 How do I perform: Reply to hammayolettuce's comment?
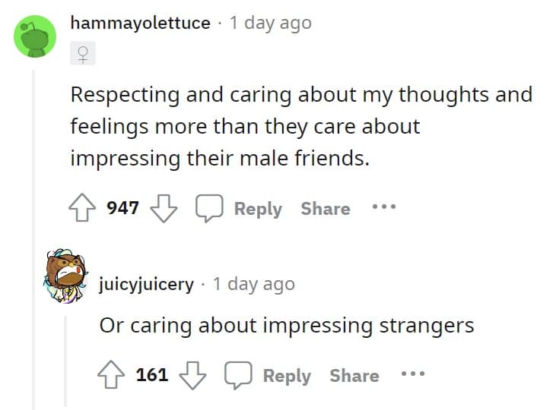240,208
